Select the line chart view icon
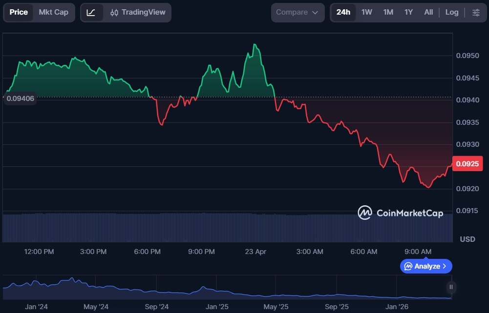489x313 pixels. [x=91, y=13]
